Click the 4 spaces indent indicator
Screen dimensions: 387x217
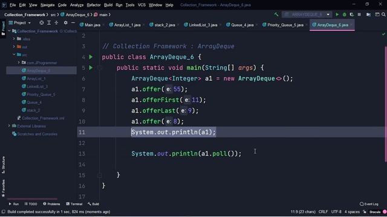352,212
